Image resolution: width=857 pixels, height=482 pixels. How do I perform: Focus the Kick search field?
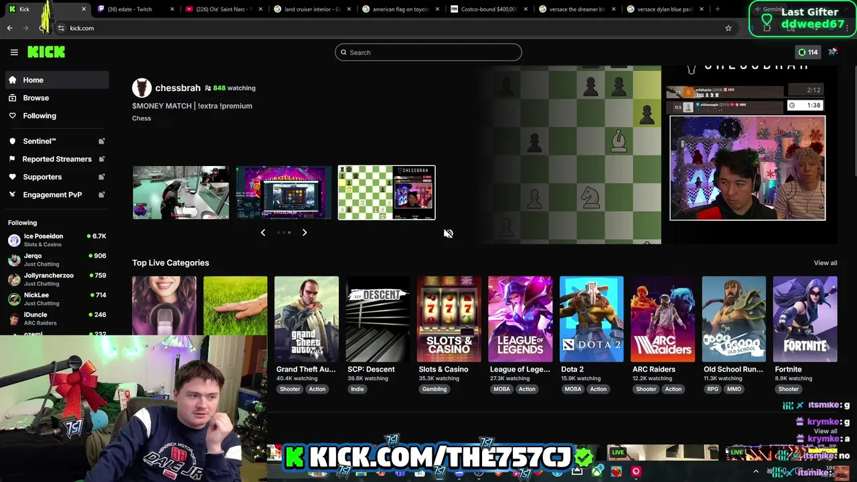428,52
